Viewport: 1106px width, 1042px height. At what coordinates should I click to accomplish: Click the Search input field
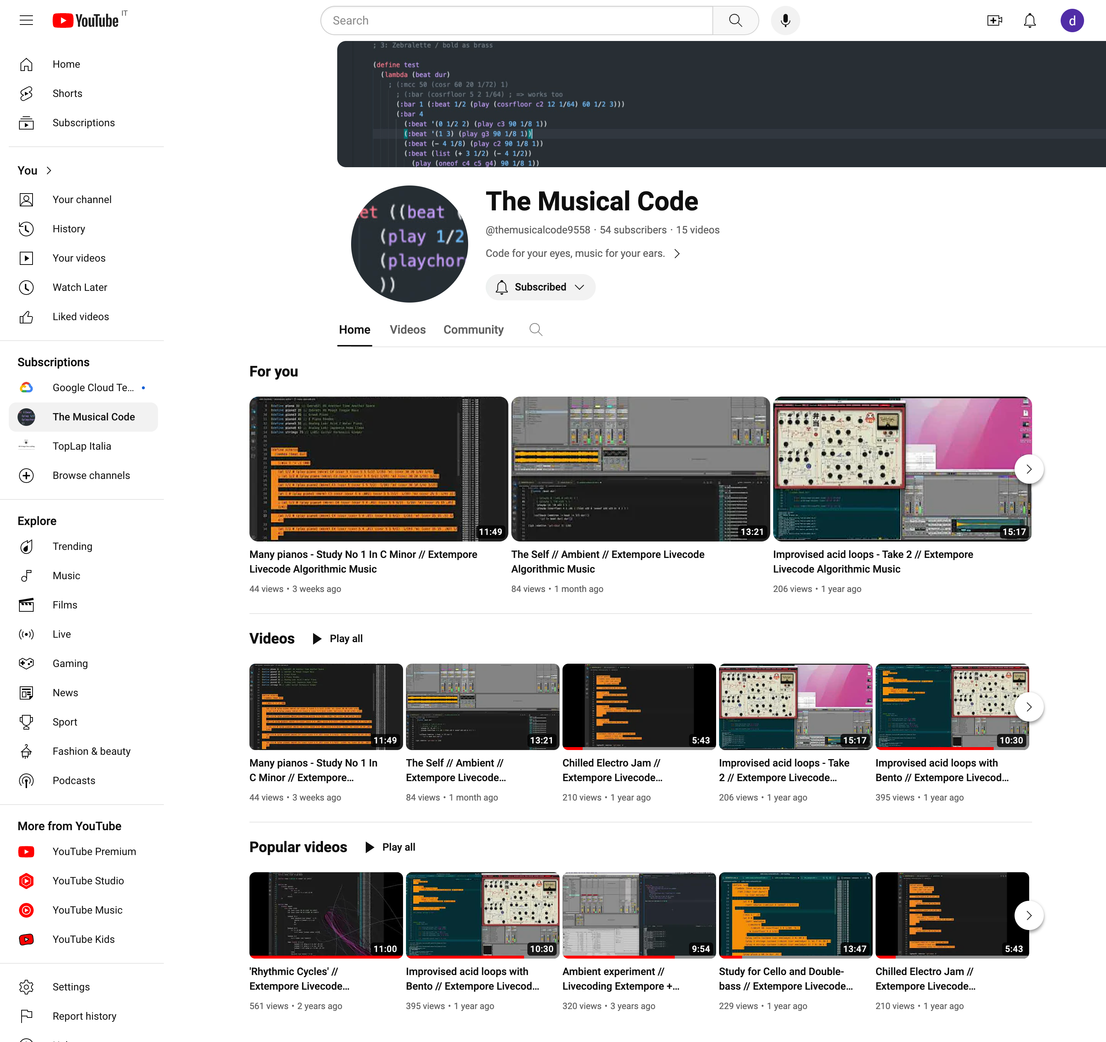tap(517, 20)
